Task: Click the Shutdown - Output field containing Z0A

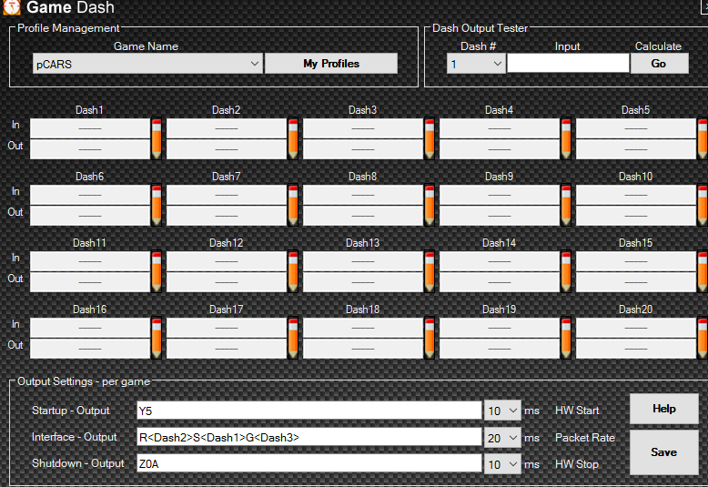Action: [x=309, y=464]
